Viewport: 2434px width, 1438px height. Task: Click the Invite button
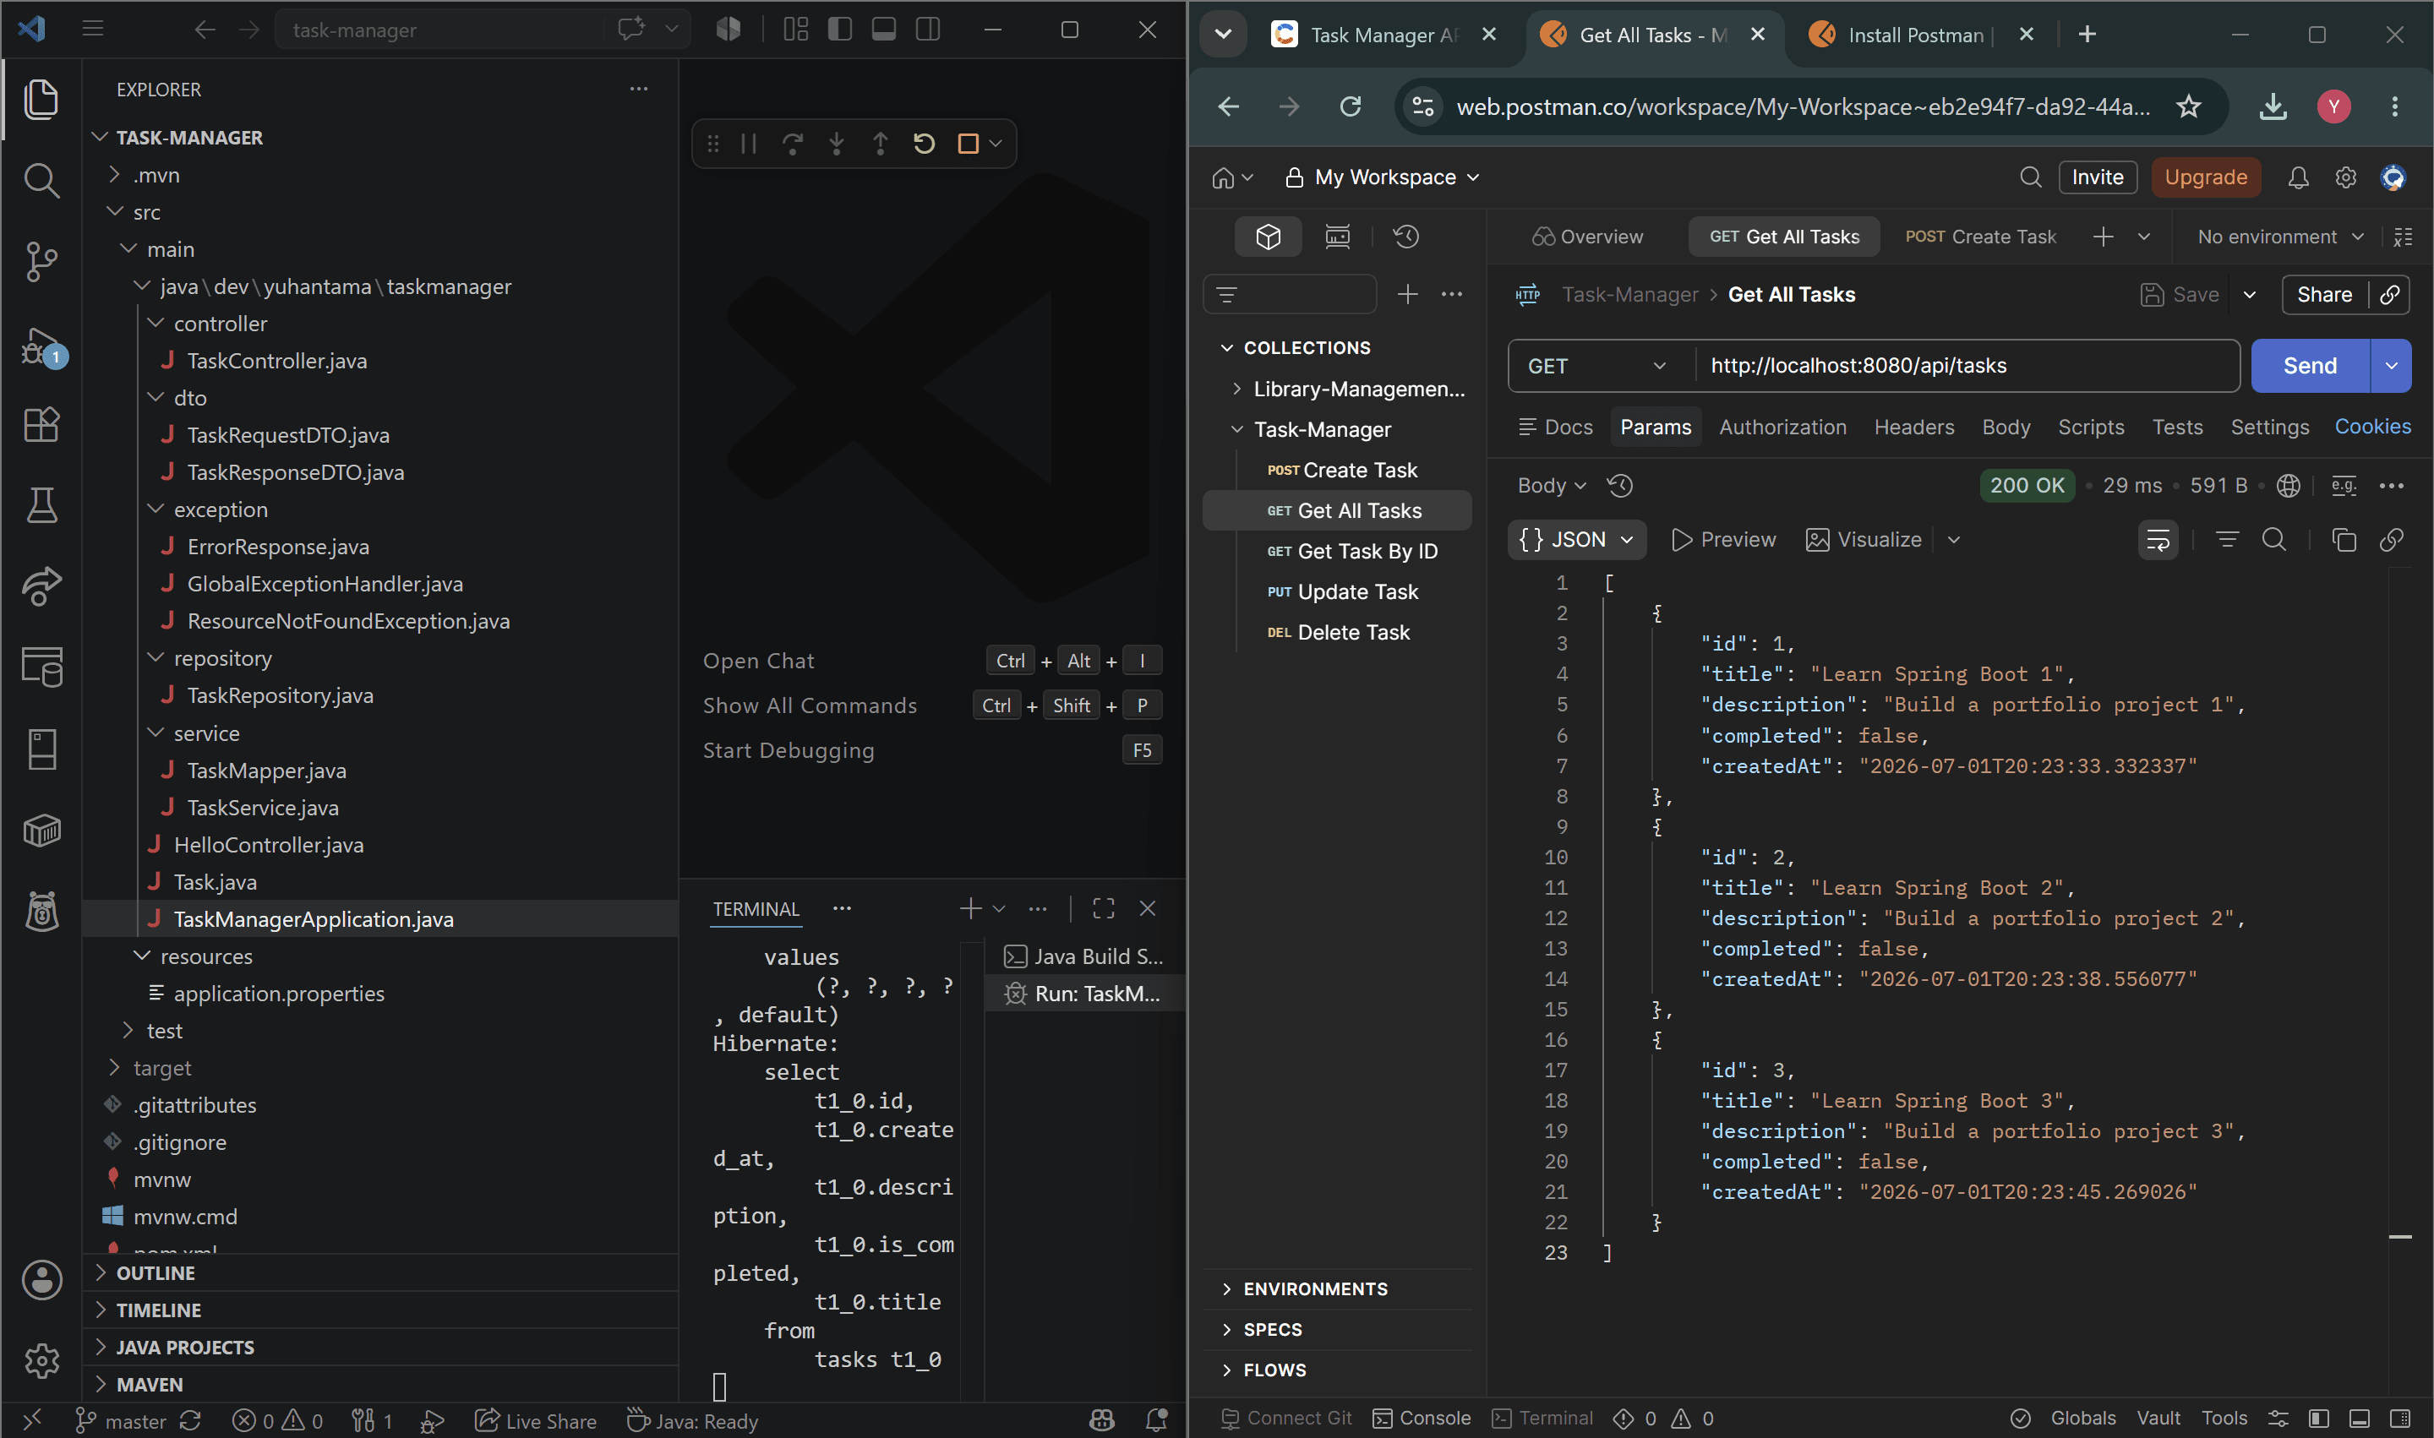pos(2097,177)
